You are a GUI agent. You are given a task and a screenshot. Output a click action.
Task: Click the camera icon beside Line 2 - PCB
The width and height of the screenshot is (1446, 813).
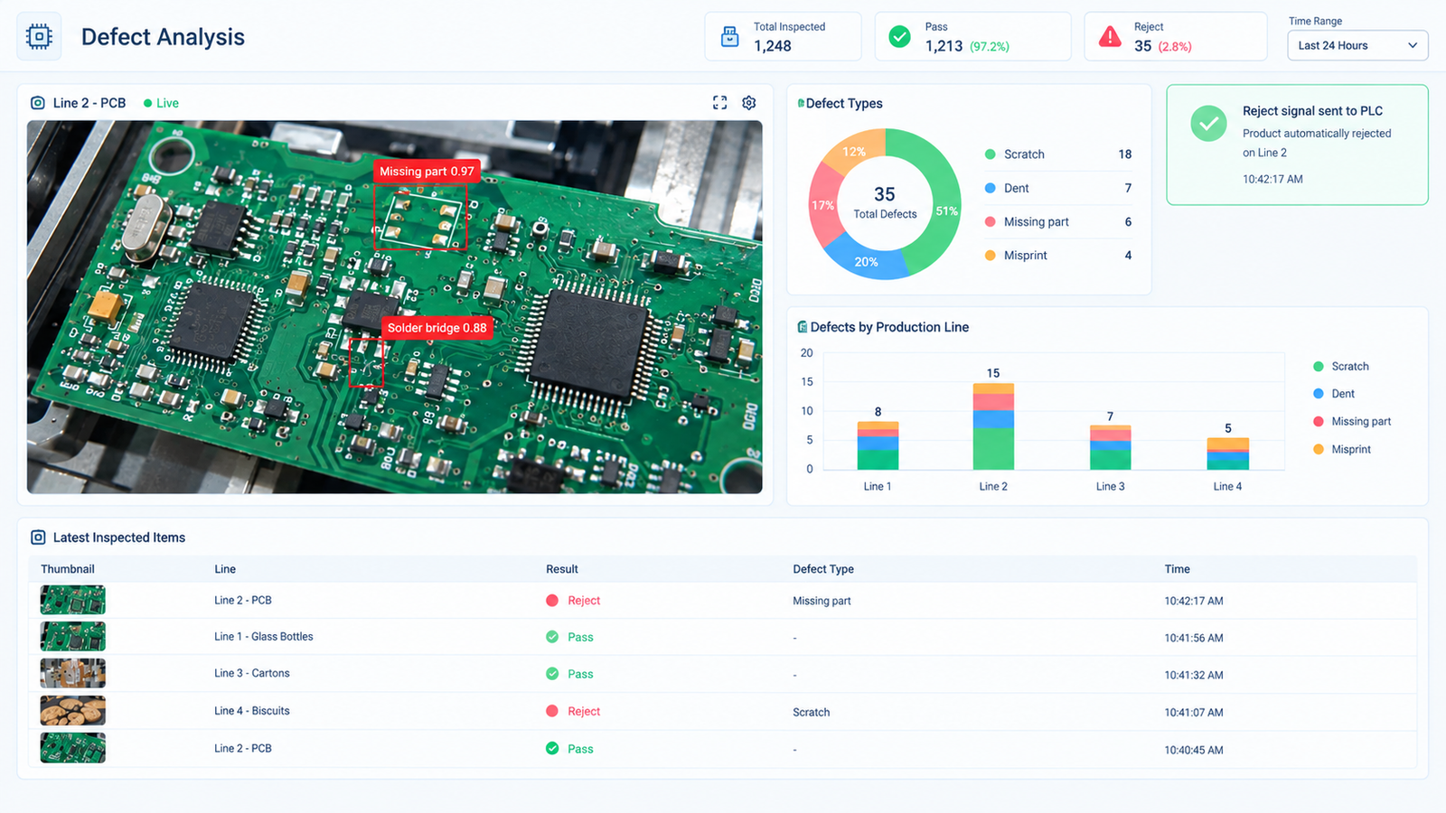38,103
